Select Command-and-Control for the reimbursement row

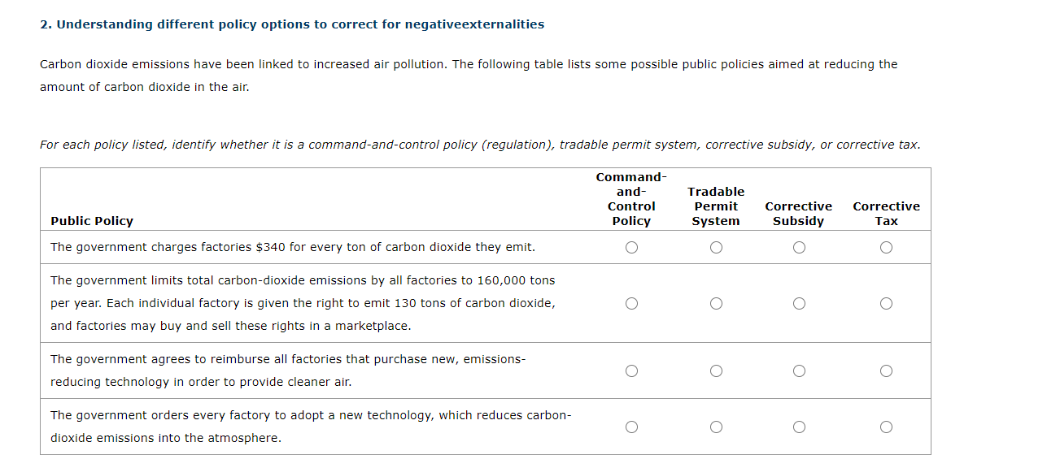pyautogui.click(x=632, y=370)
